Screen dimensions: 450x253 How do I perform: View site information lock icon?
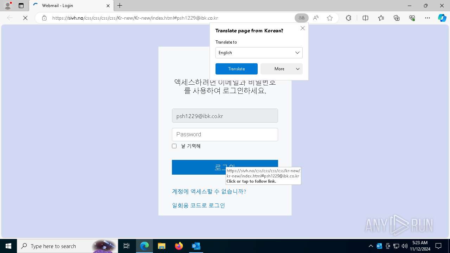coord(44,18)
